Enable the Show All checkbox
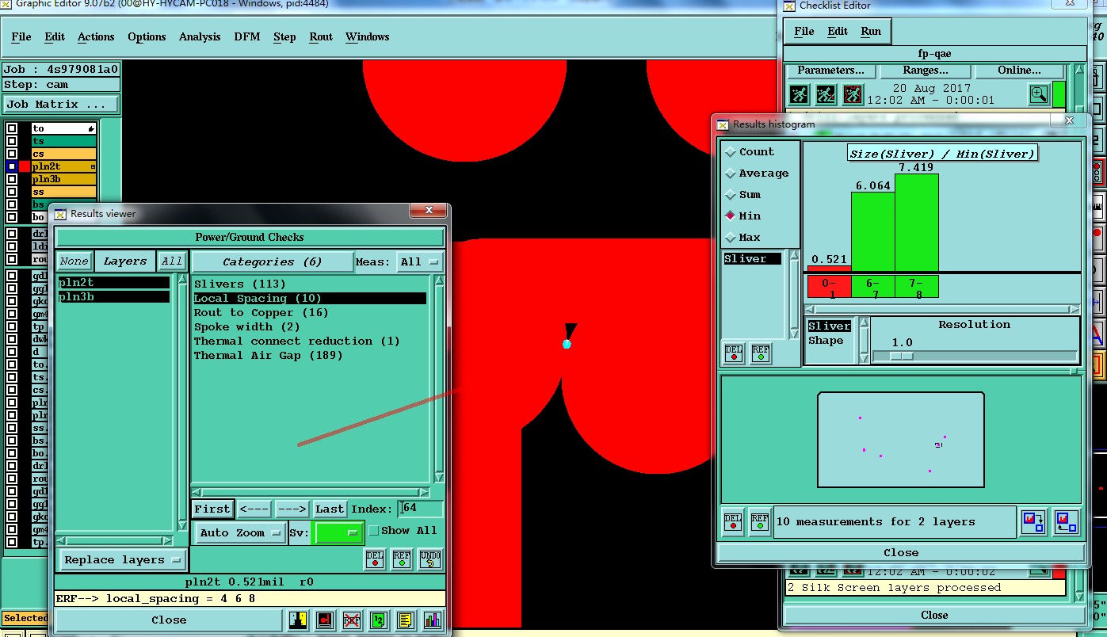The width and height of the screenshot is (1107, 637). coord(373,531)
